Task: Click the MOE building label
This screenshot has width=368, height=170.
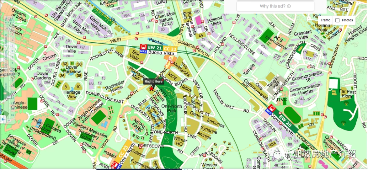Action: tap(173, 76)
